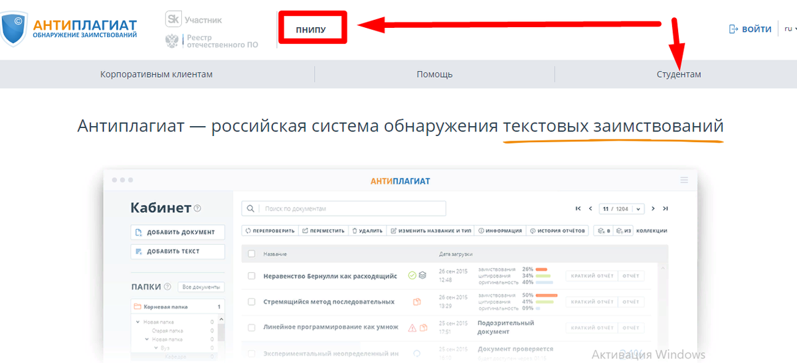The width and height of the screenshot is (797, 363).
Task: Open КРАТКИЙ ОТЧЁТ for Неравенство Бернулли
Action: [x=592, y=275]
